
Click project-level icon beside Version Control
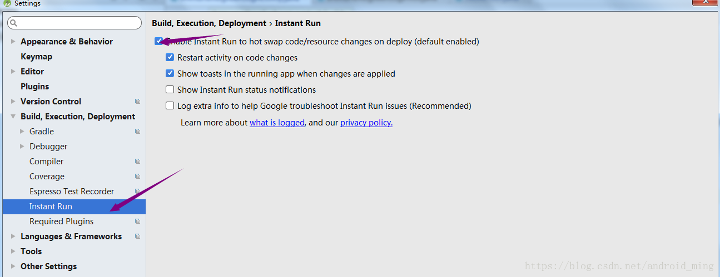point(137,102)
